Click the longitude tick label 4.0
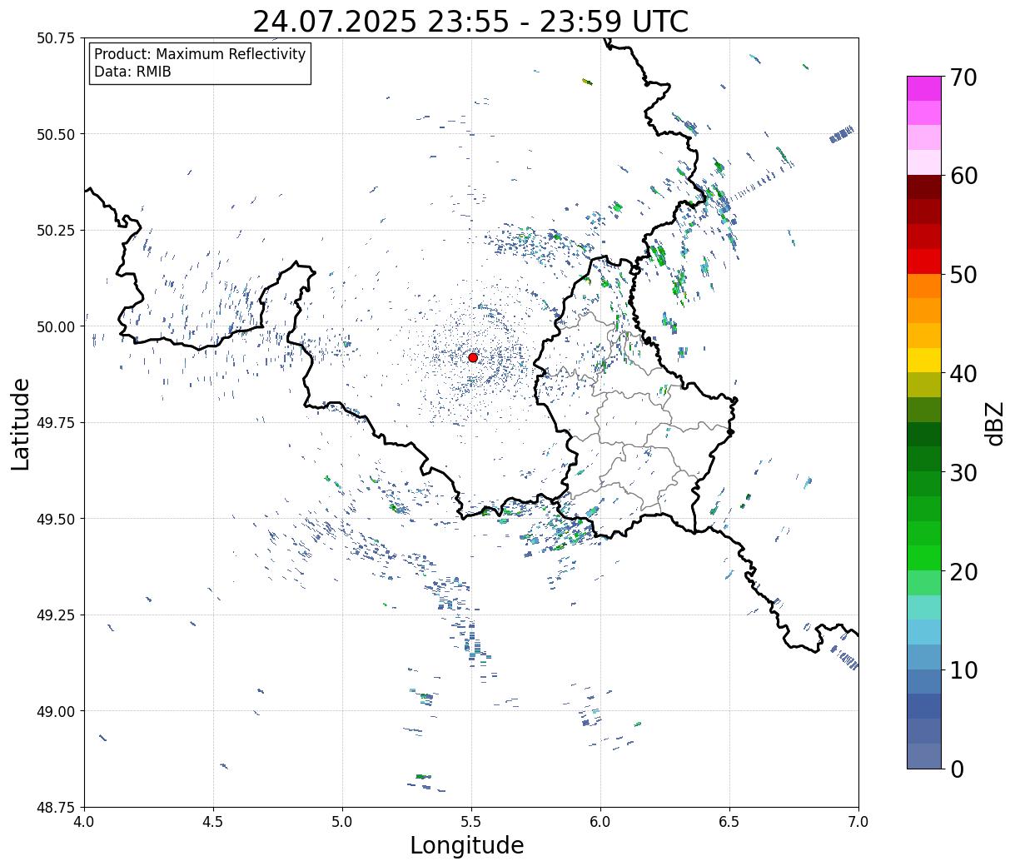This screenshot has width=1015, height=866. pyautogui.click(x=84, y=822)
